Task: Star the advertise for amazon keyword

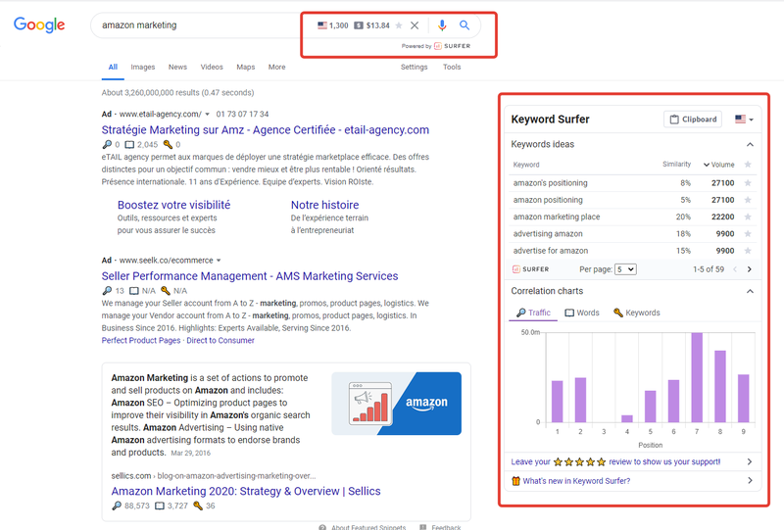Action: click(x=748, y=251)
